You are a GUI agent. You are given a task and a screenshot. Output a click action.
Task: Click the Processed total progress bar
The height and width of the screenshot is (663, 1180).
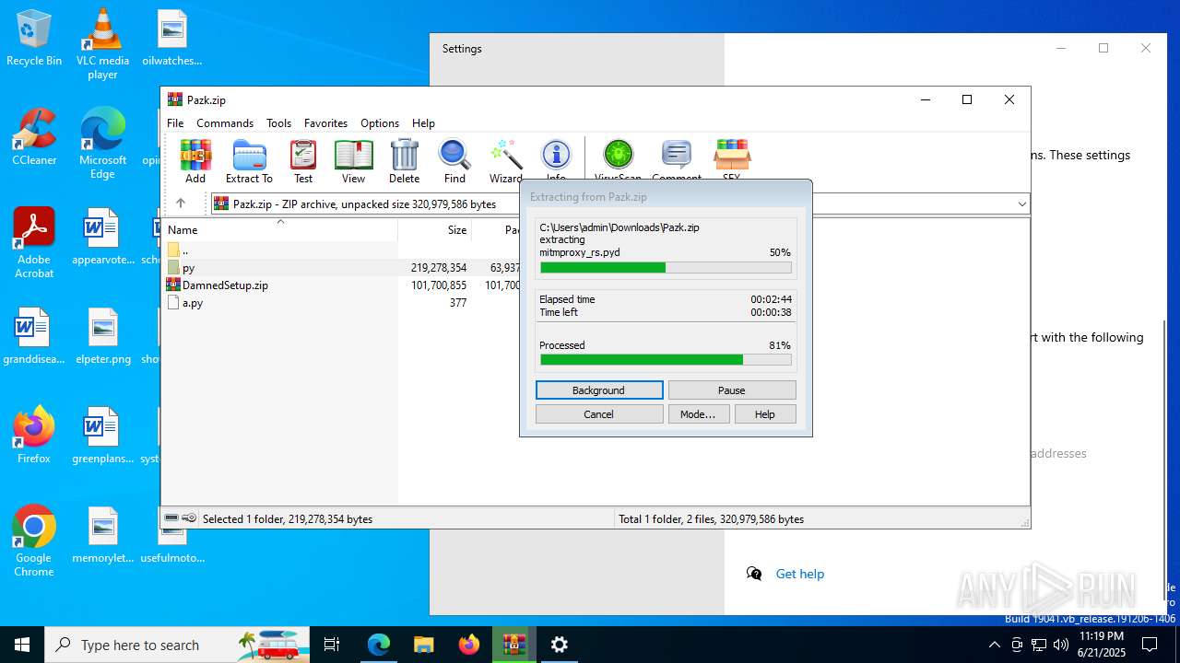[666, 360]
